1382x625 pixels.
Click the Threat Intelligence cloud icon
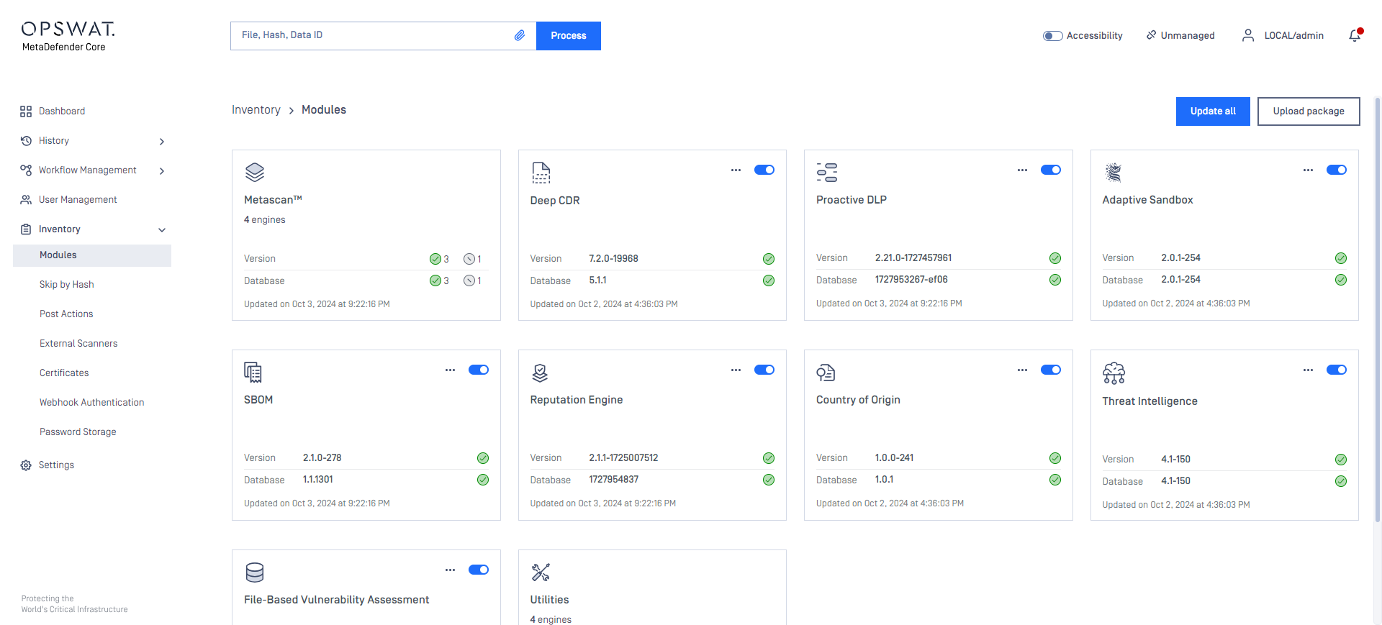tap(1114, 373)
